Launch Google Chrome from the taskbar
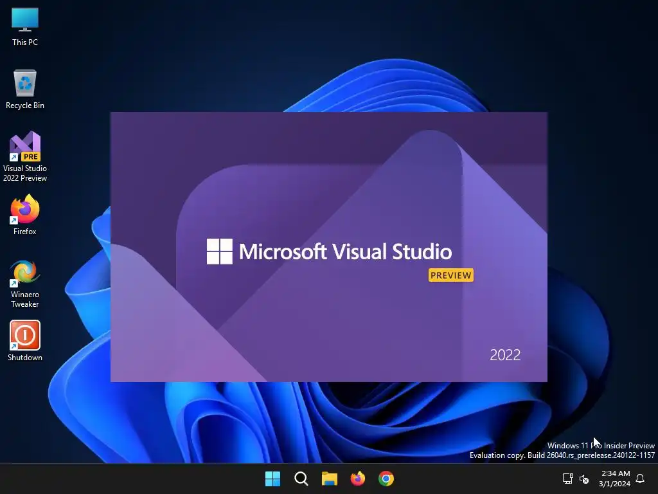 point(386,479)
